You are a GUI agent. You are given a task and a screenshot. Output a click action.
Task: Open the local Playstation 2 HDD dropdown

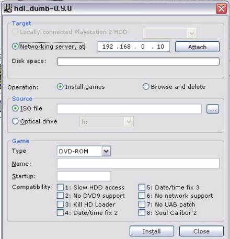coord(192,33)
